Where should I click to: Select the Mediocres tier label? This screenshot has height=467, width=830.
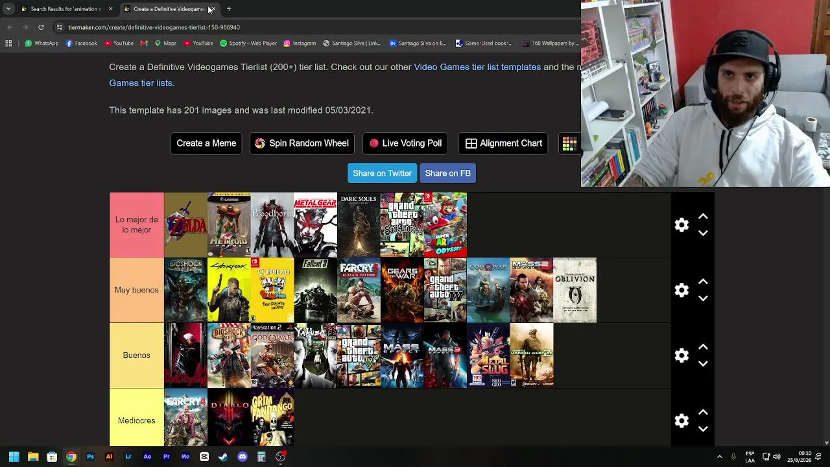tap(136, 420)
